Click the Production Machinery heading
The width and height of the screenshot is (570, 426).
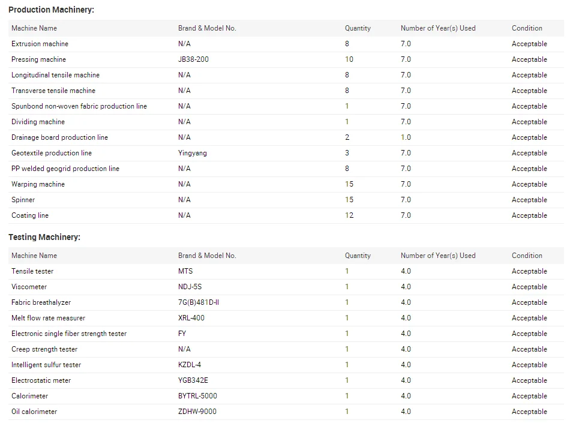tap(51, 10)
